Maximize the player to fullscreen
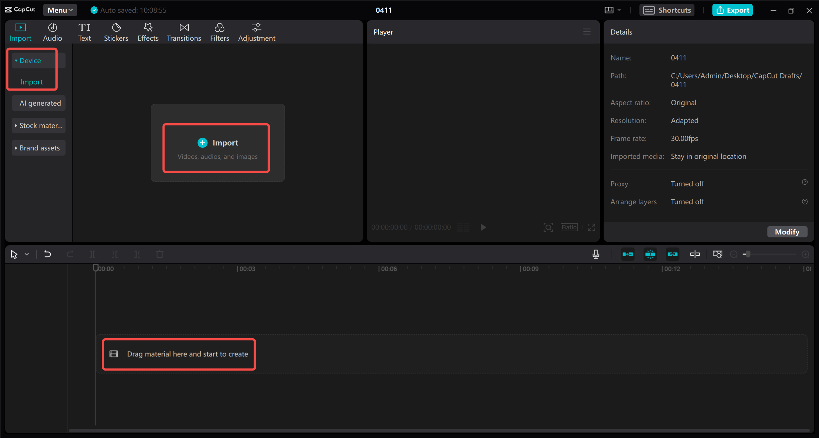The height and width of the screenshot is (438, 819). pos(591,227)
